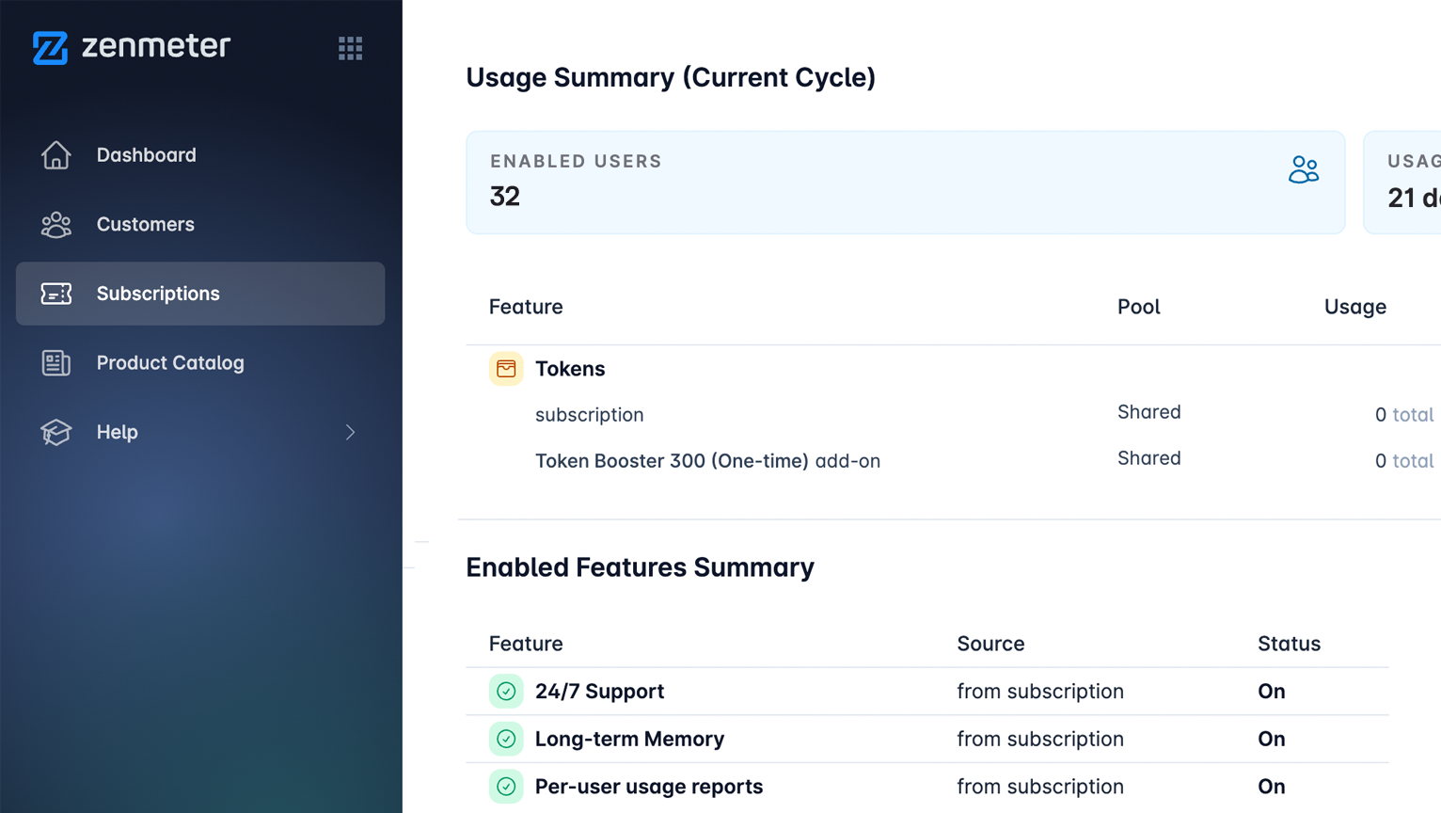This screenshot has width=1441, height=813.
Task: Click the zenmeter brand name
Action: pos(156,46)
